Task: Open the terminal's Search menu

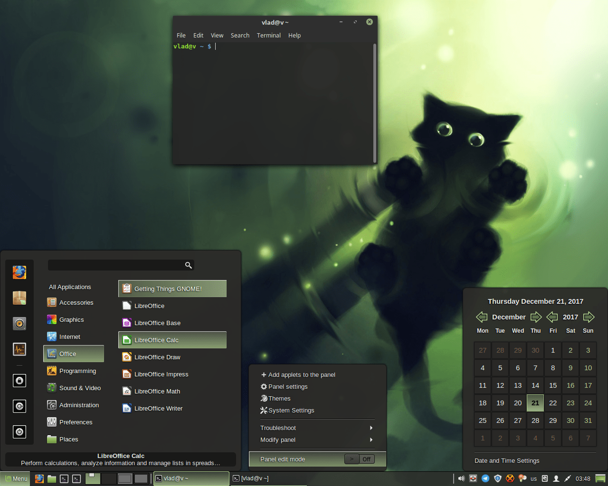Action: click(x=240, y=36)
